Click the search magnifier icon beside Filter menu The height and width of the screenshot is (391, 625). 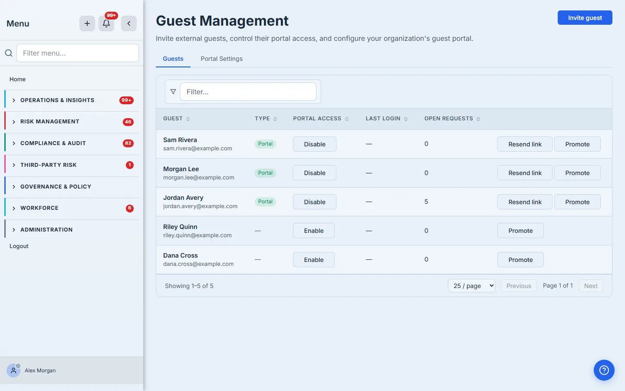coord(9,53)
